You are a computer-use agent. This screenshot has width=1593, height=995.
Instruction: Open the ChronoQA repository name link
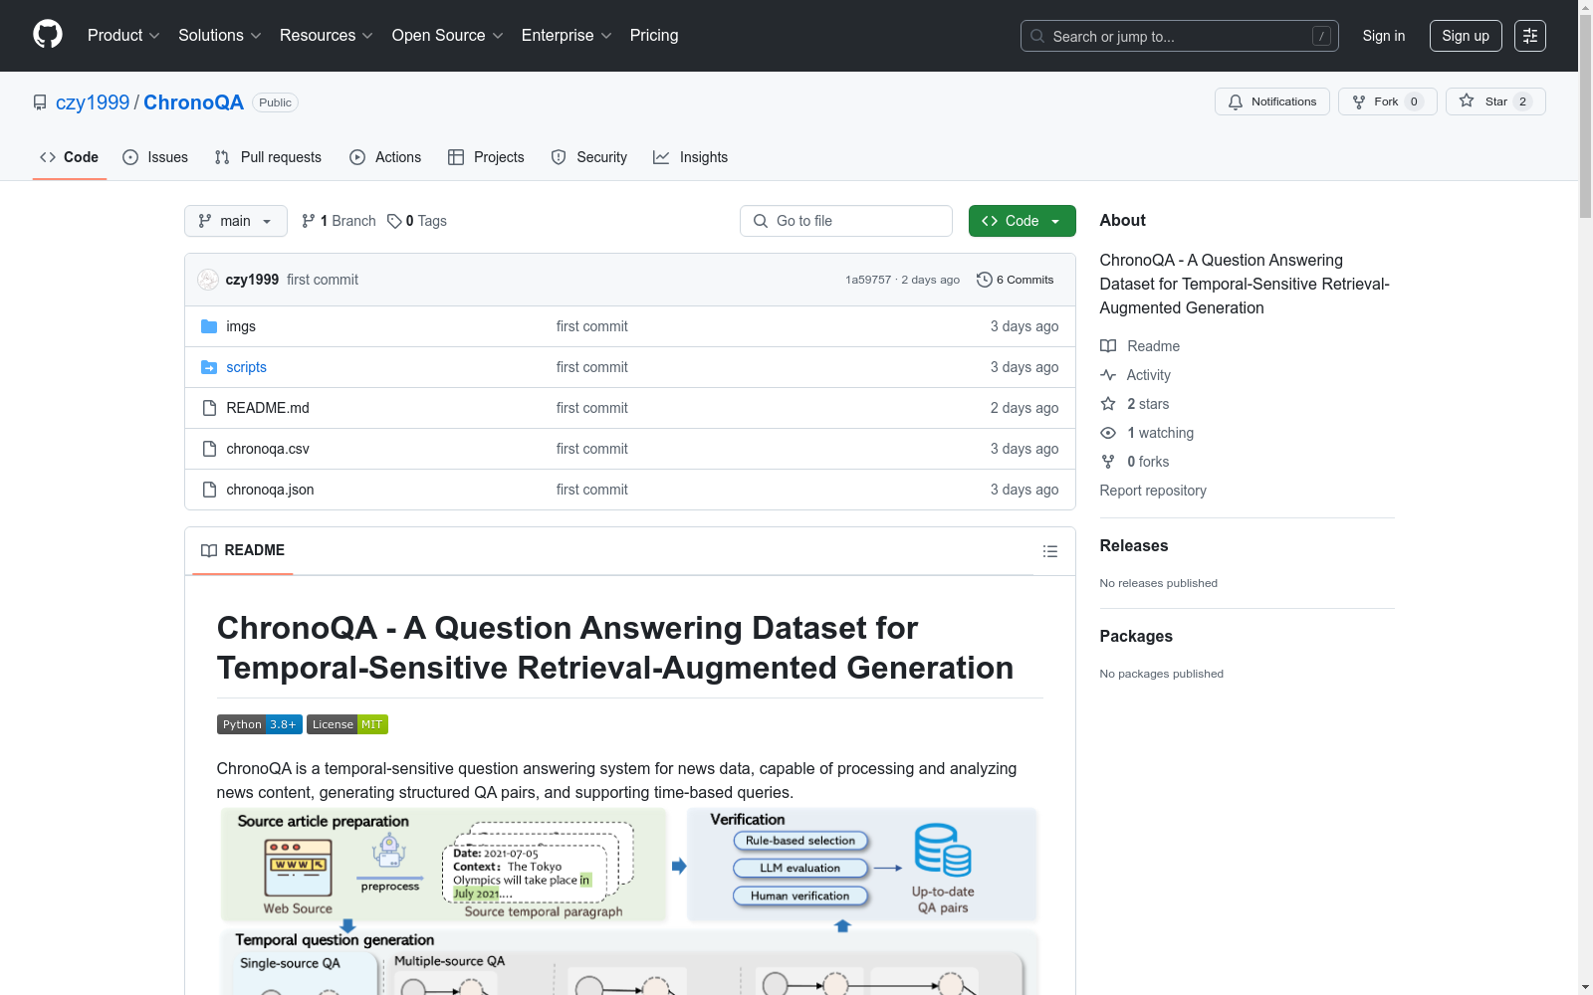(x=194, y=102)
